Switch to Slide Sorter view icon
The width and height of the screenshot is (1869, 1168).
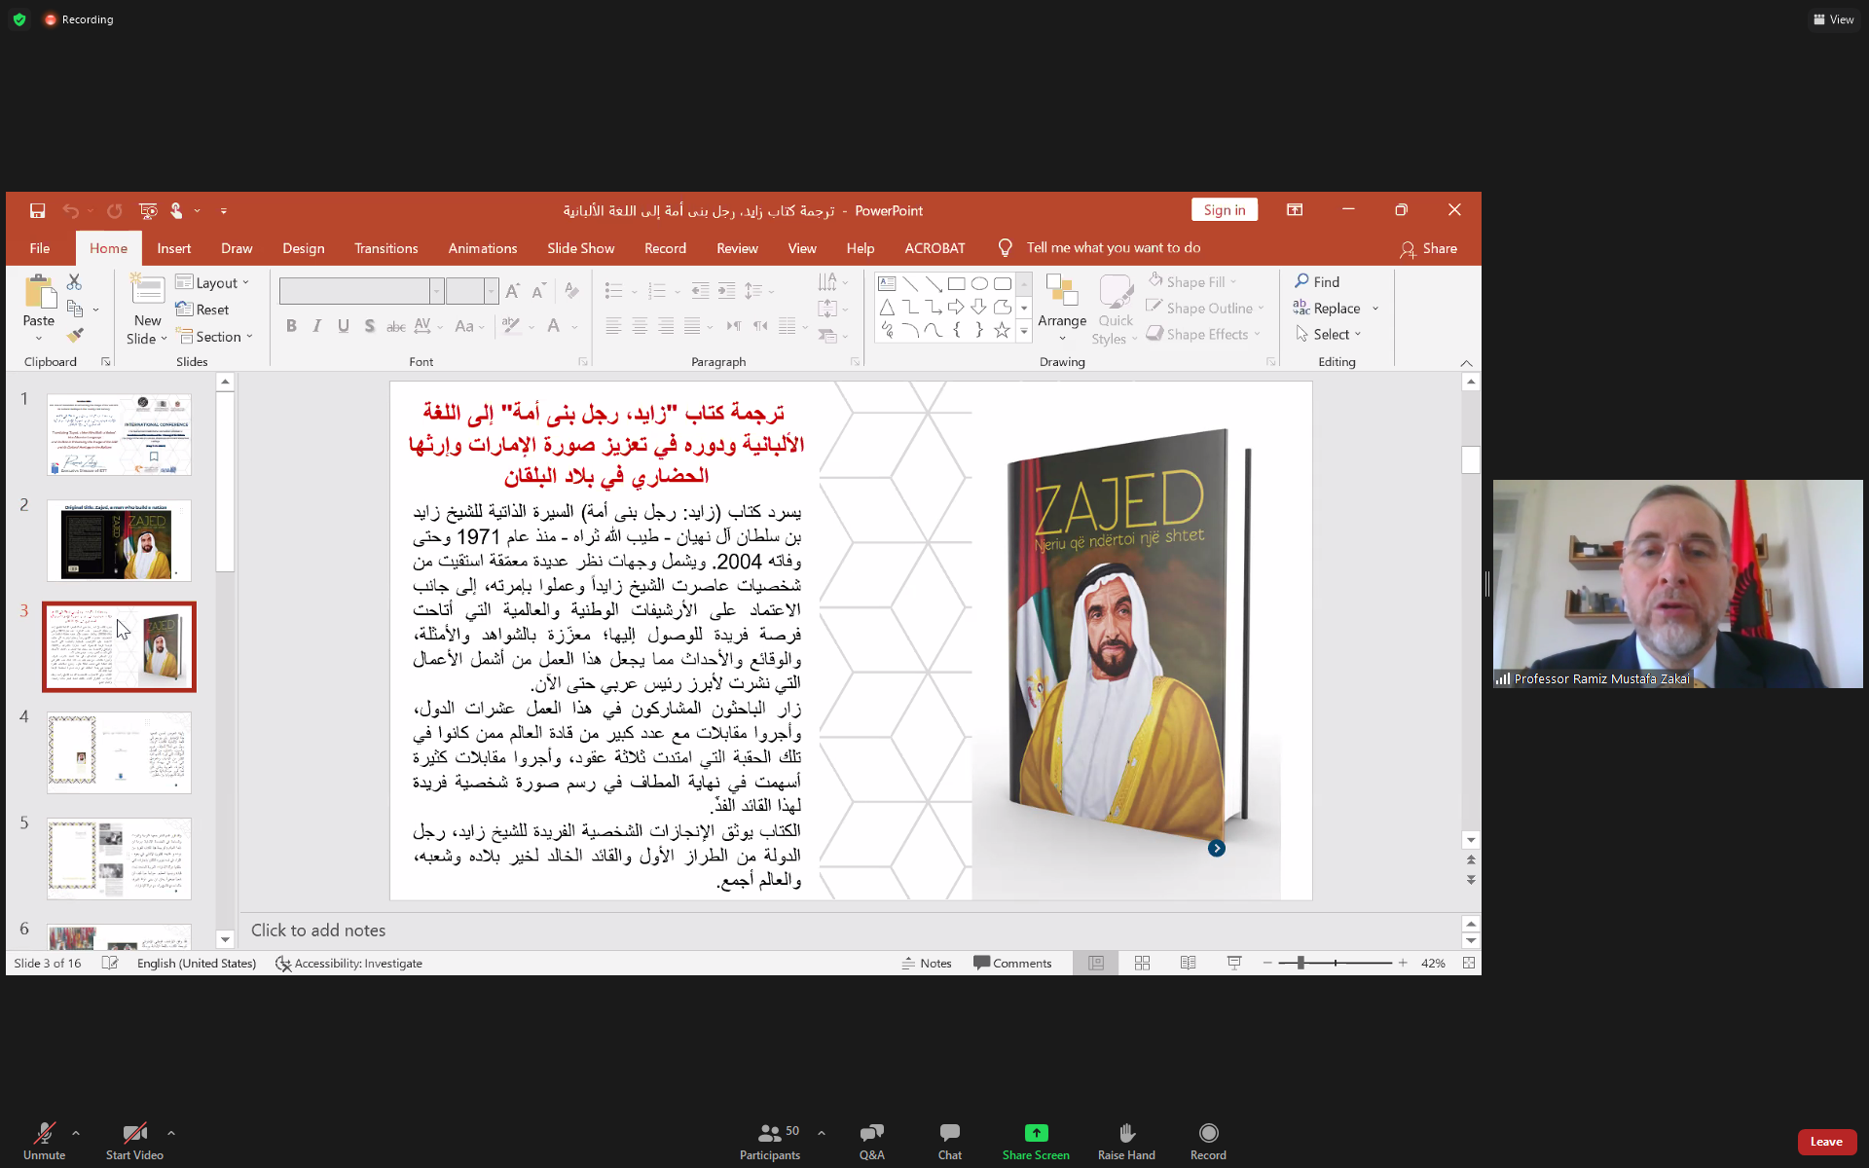click(1142, 963)
